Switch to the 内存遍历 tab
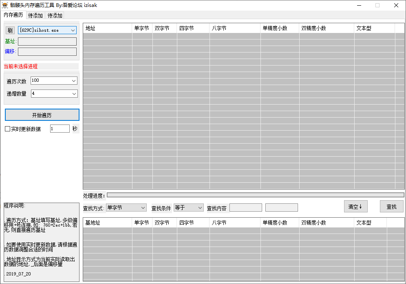 pos(13,15)
